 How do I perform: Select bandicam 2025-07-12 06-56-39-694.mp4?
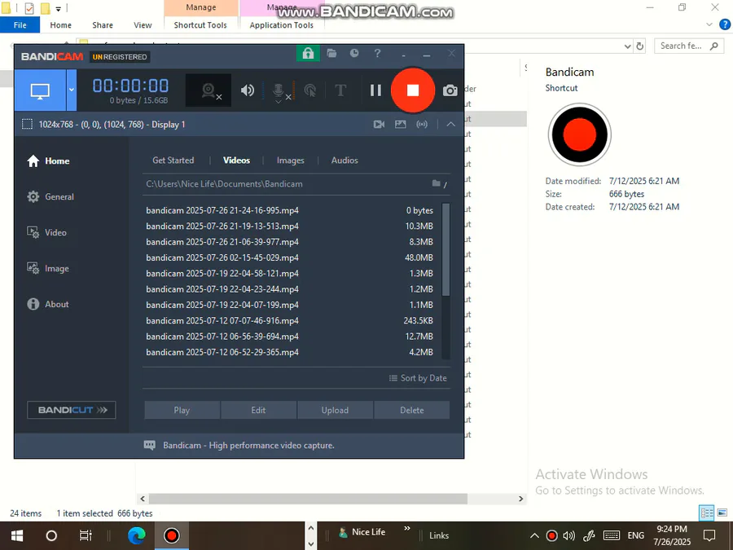coord(290,337)
